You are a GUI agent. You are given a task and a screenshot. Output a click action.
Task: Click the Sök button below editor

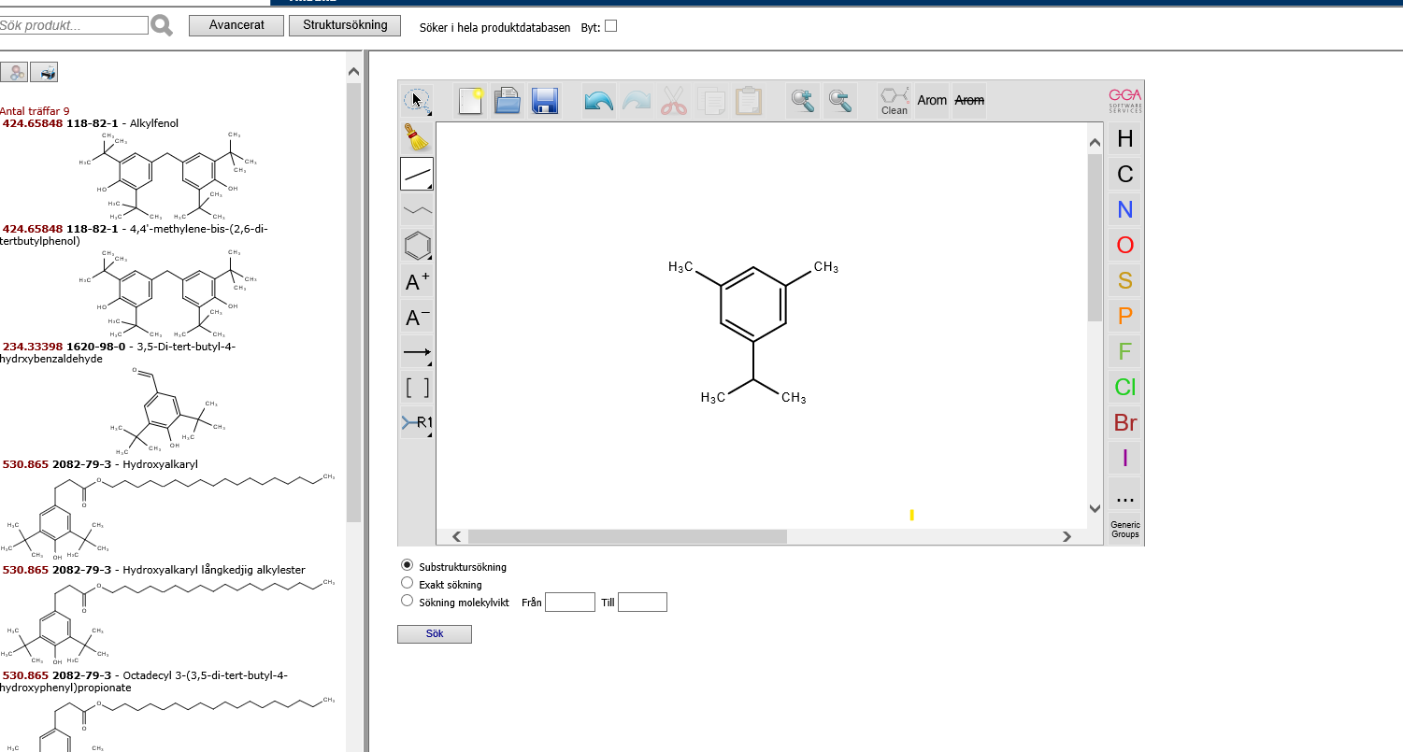pyautogui.click(x=435, y=634)
